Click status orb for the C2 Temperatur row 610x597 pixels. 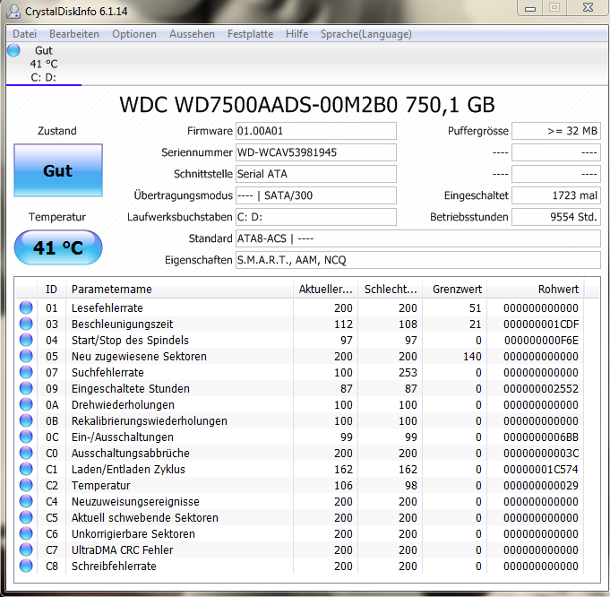click(x=26, y=485)
